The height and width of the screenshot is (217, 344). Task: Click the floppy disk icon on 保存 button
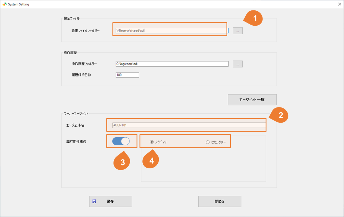94,201
